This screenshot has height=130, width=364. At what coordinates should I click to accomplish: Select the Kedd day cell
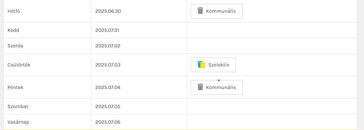13,30
